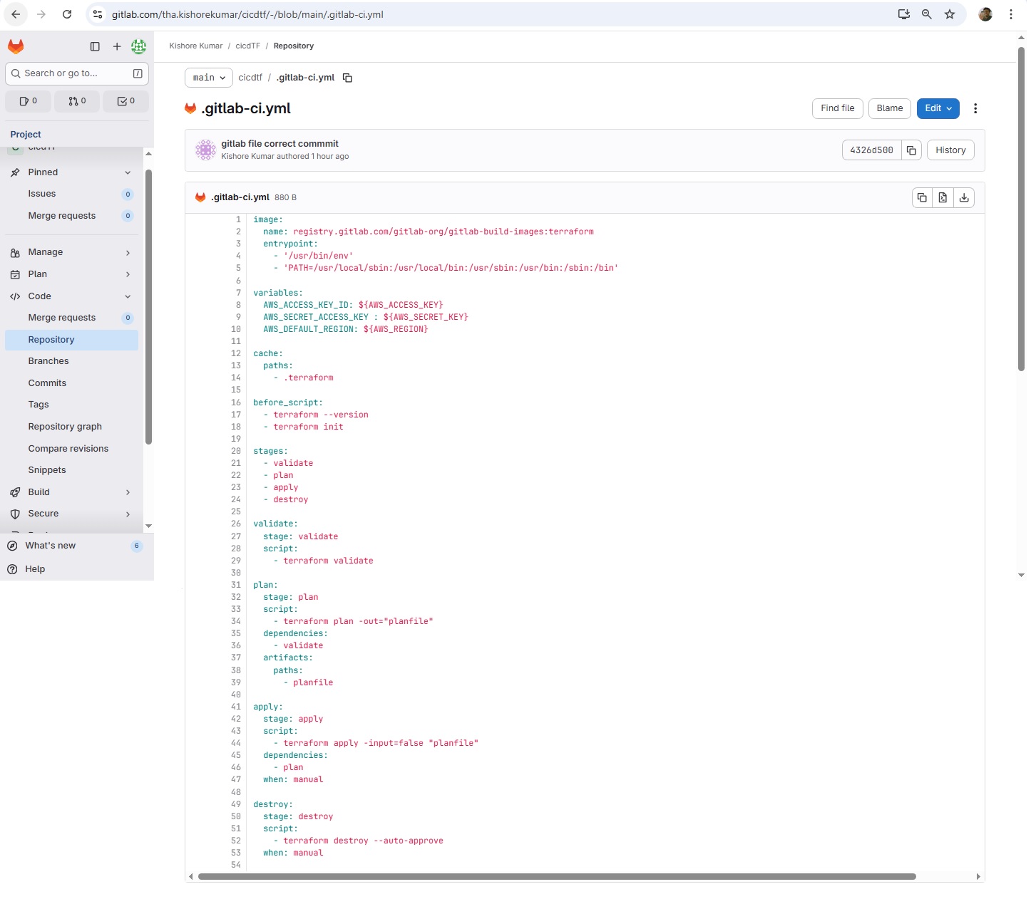Select Commits in the Code menu
Viewport: 1031px width, 899px height.
click(47, 383)
